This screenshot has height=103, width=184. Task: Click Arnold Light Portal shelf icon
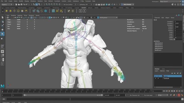coord(22,11)
